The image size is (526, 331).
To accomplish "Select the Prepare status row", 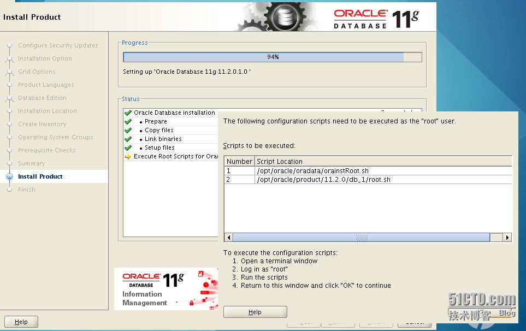I will click(x=171, y=121).
